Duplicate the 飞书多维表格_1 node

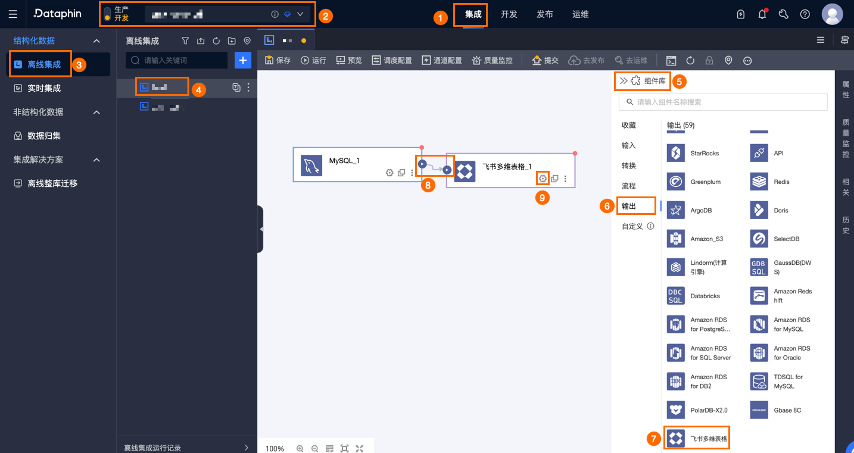(554, 179)
